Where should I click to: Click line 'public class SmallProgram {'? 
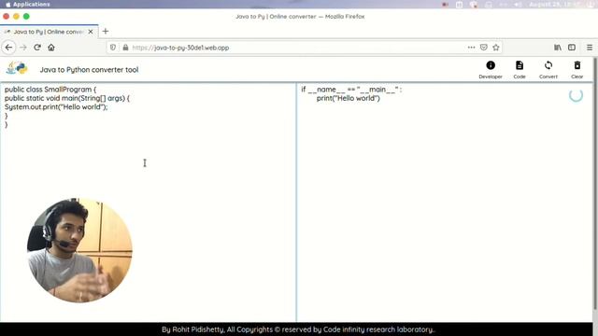coord(50,90)
